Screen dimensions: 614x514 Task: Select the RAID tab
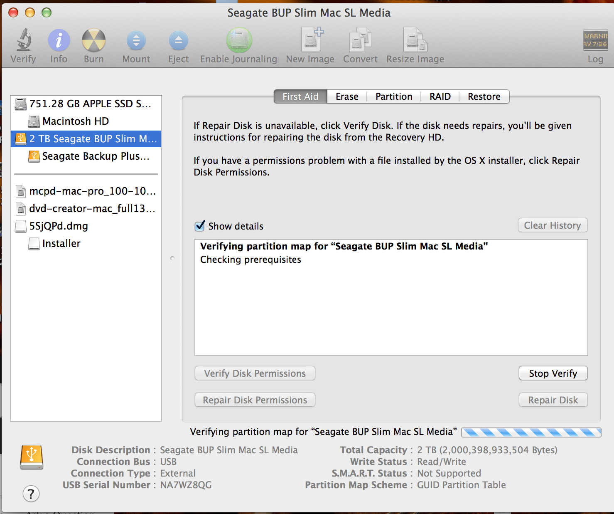(x=440, y=96)
